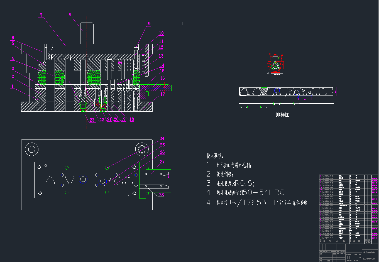Select part callout number 8 on shank
Screen dimensions: 379x262
[x=70, y=14]
